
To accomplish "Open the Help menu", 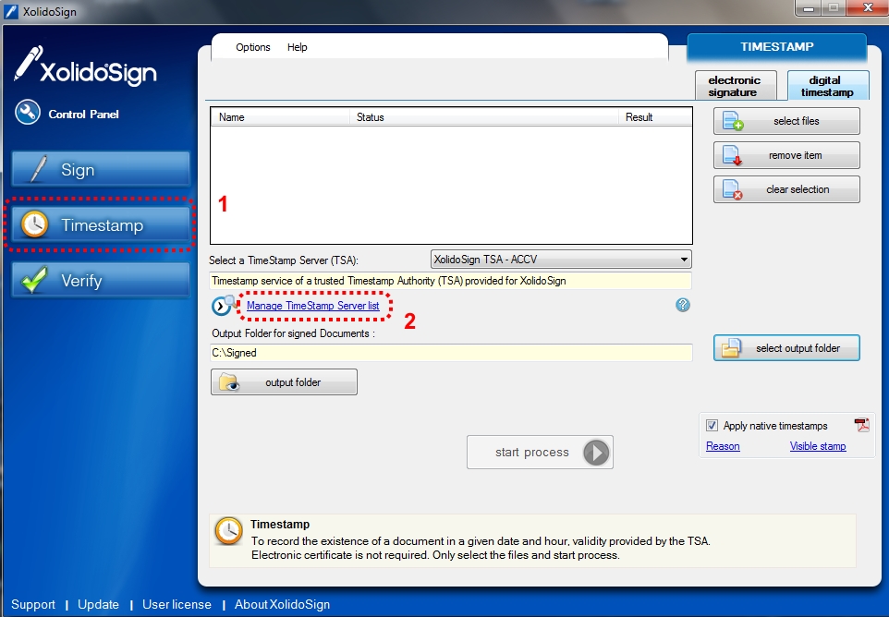I will 297,47.
